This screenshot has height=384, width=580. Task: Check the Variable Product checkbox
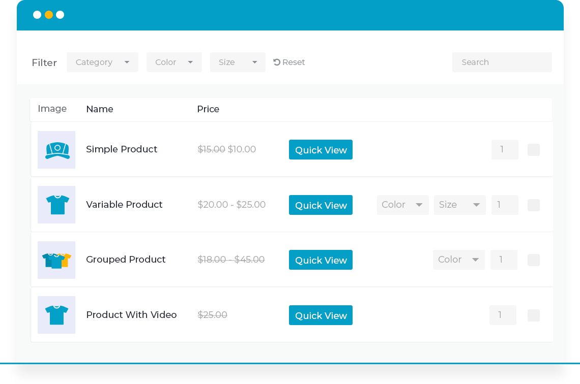[x=533, y=205]
